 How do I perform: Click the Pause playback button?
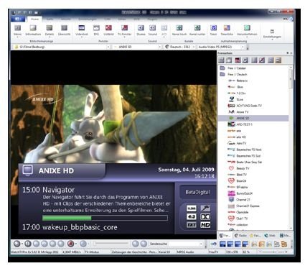(28, 244)
